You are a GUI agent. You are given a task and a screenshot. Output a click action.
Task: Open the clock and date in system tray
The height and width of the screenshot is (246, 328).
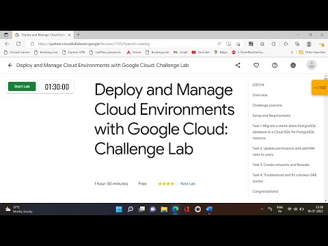[x=316, y=209]
